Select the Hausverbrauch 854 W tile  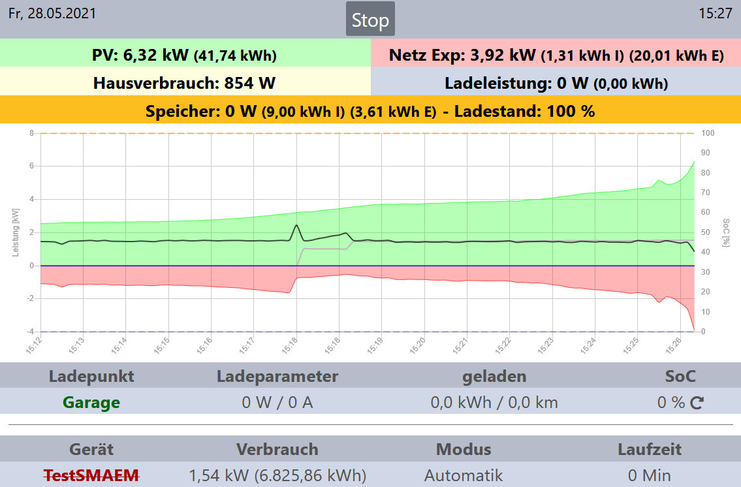tap(185, 81)
